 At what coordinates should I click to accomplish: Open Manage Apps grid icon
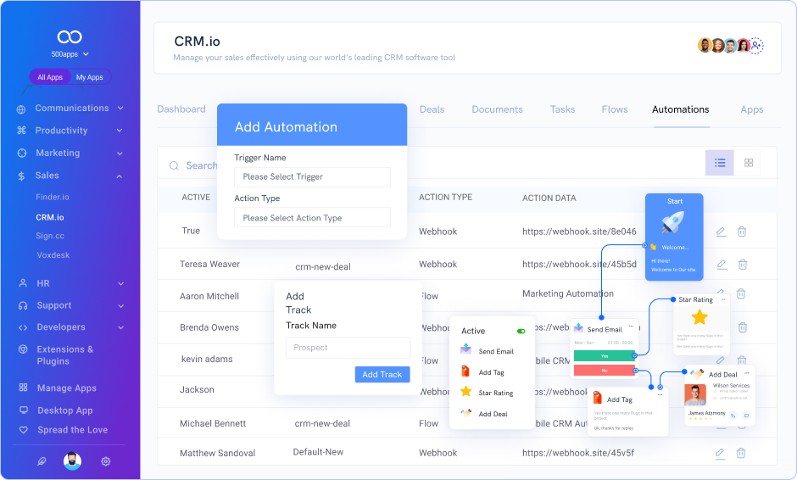pyautogui.click(x=23, y=388)
